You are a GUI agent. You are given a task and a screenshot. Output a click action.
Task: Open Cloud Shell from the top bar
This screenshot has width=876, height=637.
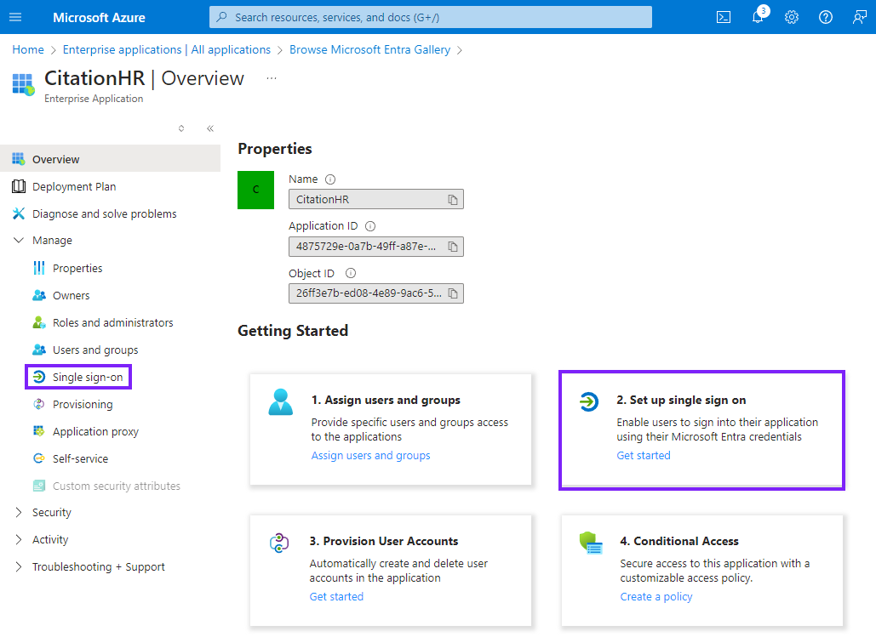[x=723, y=17]
